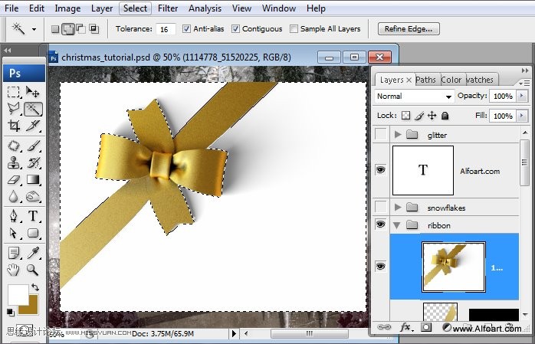Select the Gradient tool

coord(33,180)
